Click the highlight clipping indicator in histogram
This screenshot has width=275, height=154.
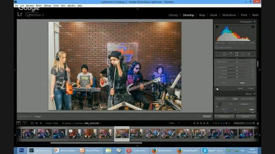(x=253, y=27)
